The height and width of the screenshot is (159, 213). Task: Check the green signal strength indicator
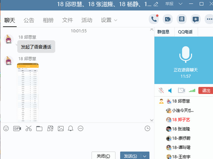click(x=192, y=90)
